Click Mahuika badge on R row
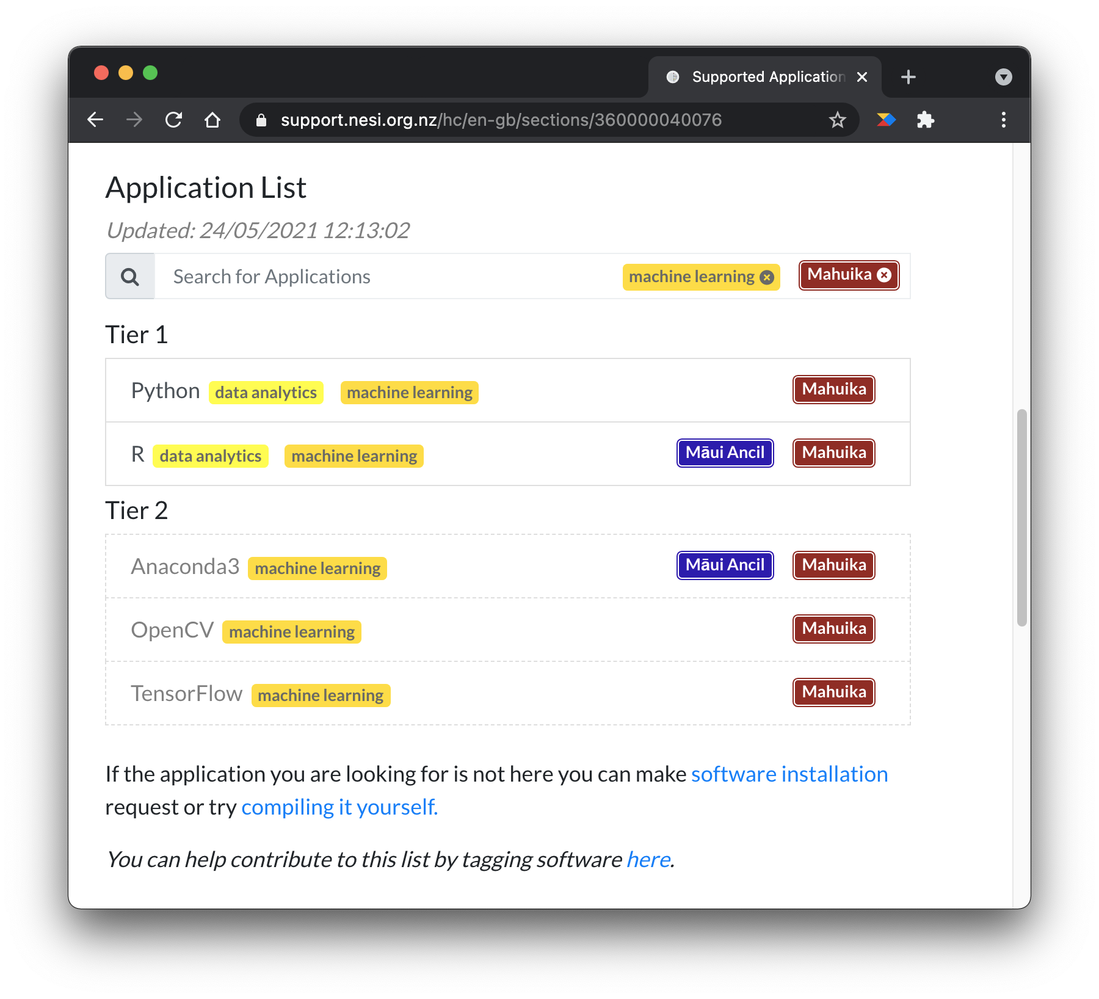This screenshot has height=999, width=1099. 834,452
